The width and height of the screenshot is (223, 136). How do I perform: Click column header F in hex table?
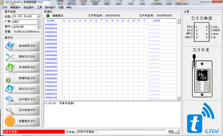(x=144, y=21)
